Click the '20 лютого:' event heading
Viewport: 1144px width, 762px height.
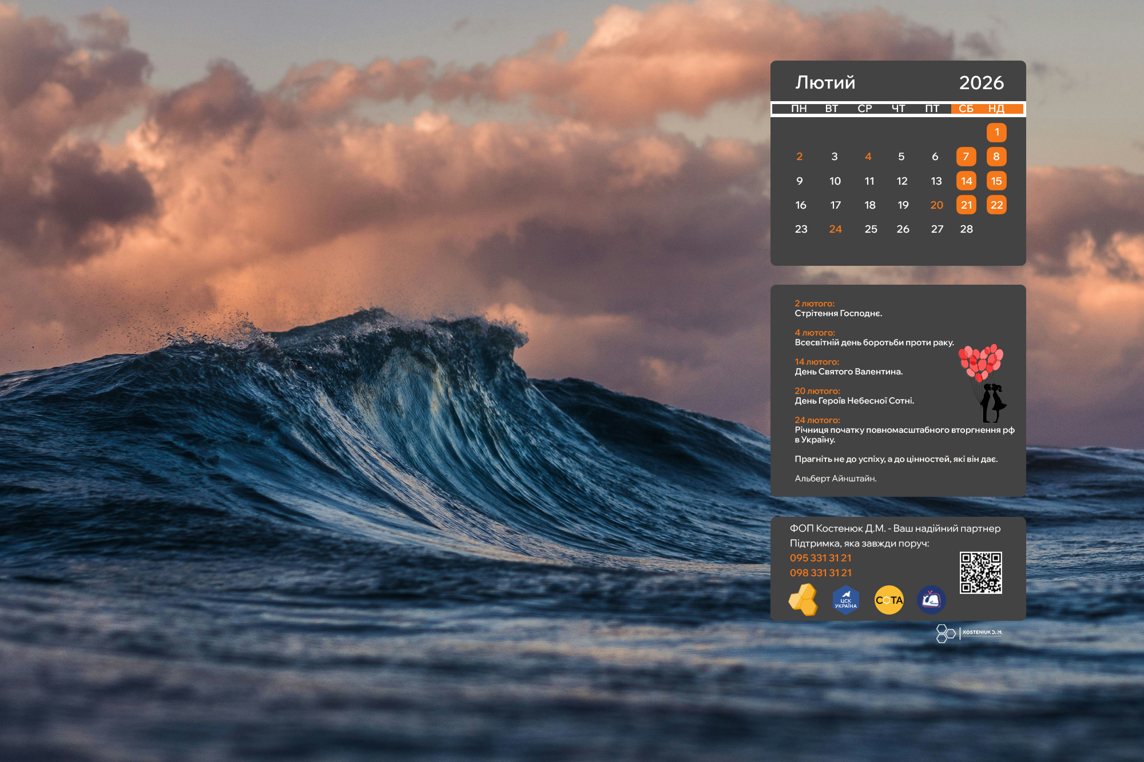point(817,391)
